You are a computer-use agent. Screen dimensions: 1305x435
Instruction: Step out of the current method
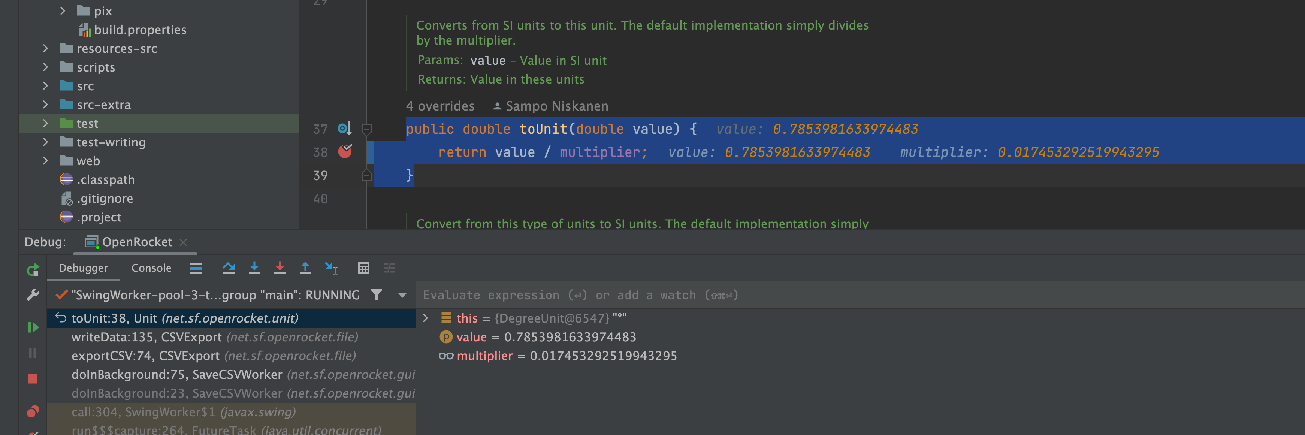[x=305, y=268]
